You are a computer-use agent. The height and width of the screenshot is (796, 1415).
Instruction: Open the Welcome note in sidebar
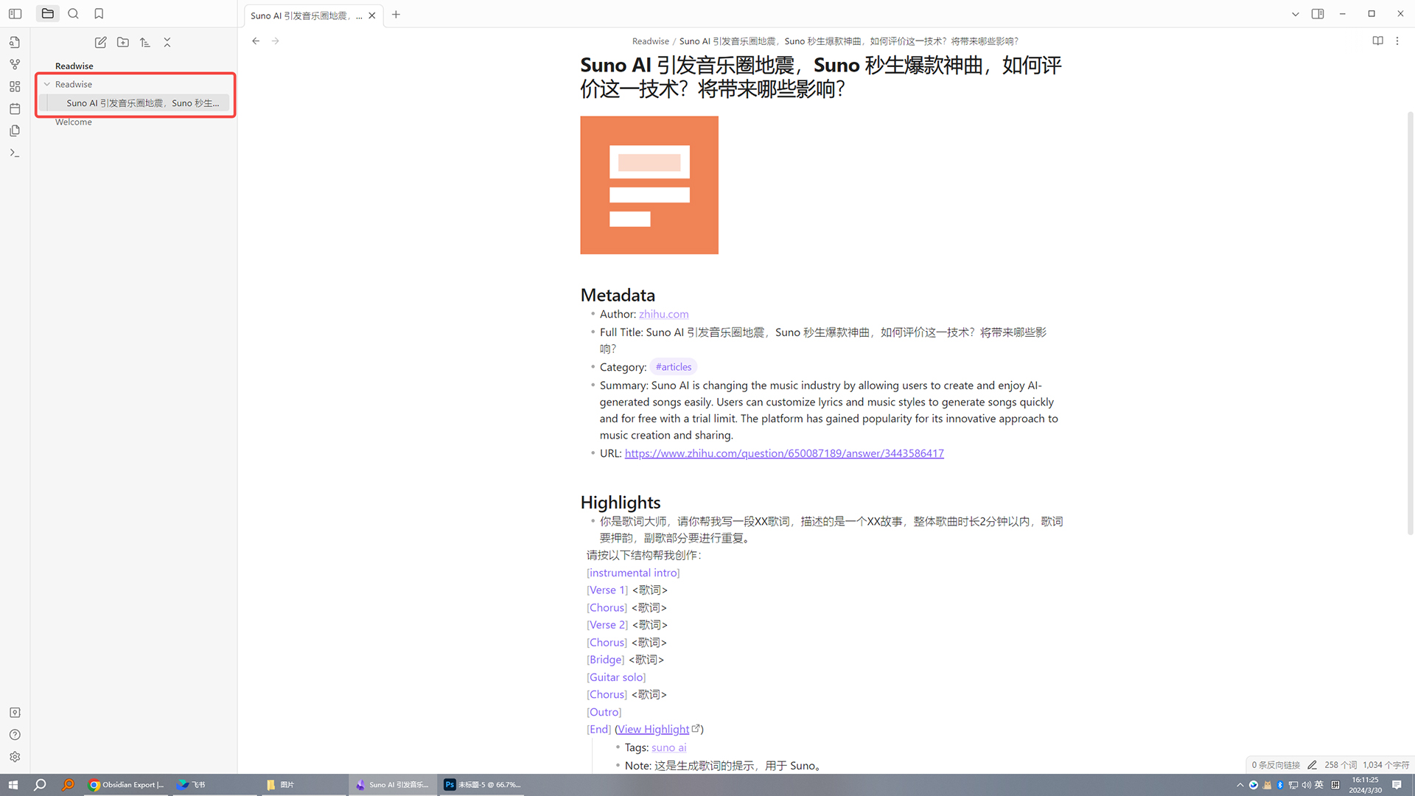pyautogui.click(x=74, y=122)
